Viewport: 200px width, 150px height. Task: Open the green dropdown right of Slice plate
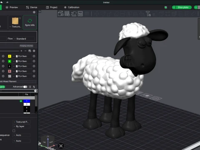(x=196, y=7)
